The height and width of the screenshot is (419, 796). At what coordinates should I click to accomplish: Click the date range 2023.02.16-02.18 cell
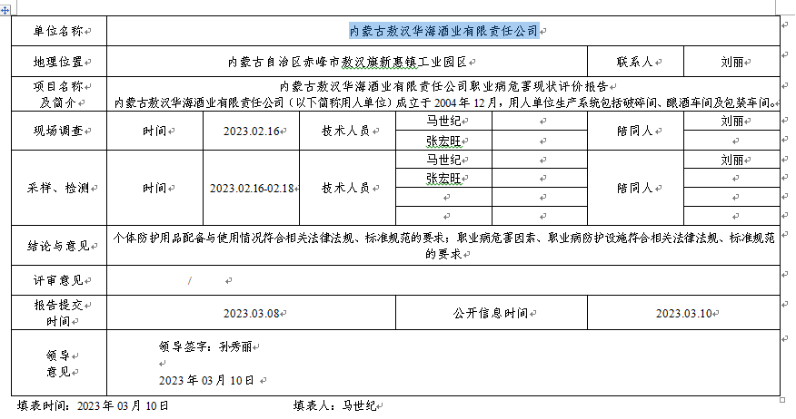pos(249,188)
